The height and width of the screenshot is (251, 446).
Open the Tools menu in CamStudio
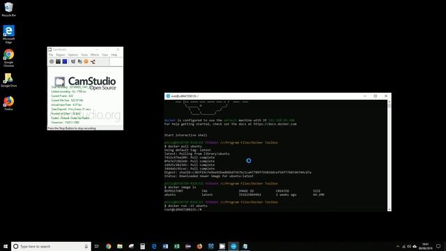point(84,54)
